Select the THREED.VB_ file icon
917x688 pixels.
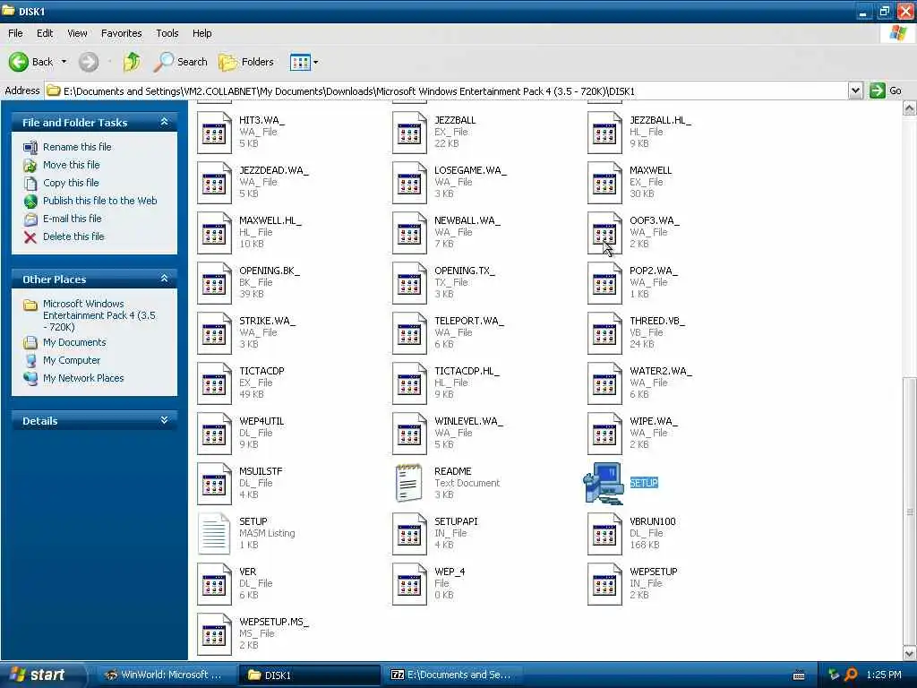point(604,334)
